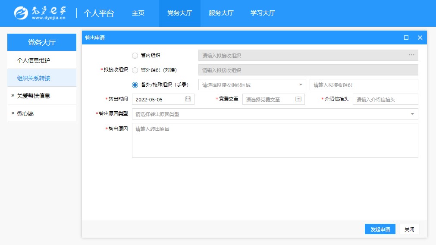
Task: Choose 省外/特殊组织（手录） radio button
Action: pos(135,85)
